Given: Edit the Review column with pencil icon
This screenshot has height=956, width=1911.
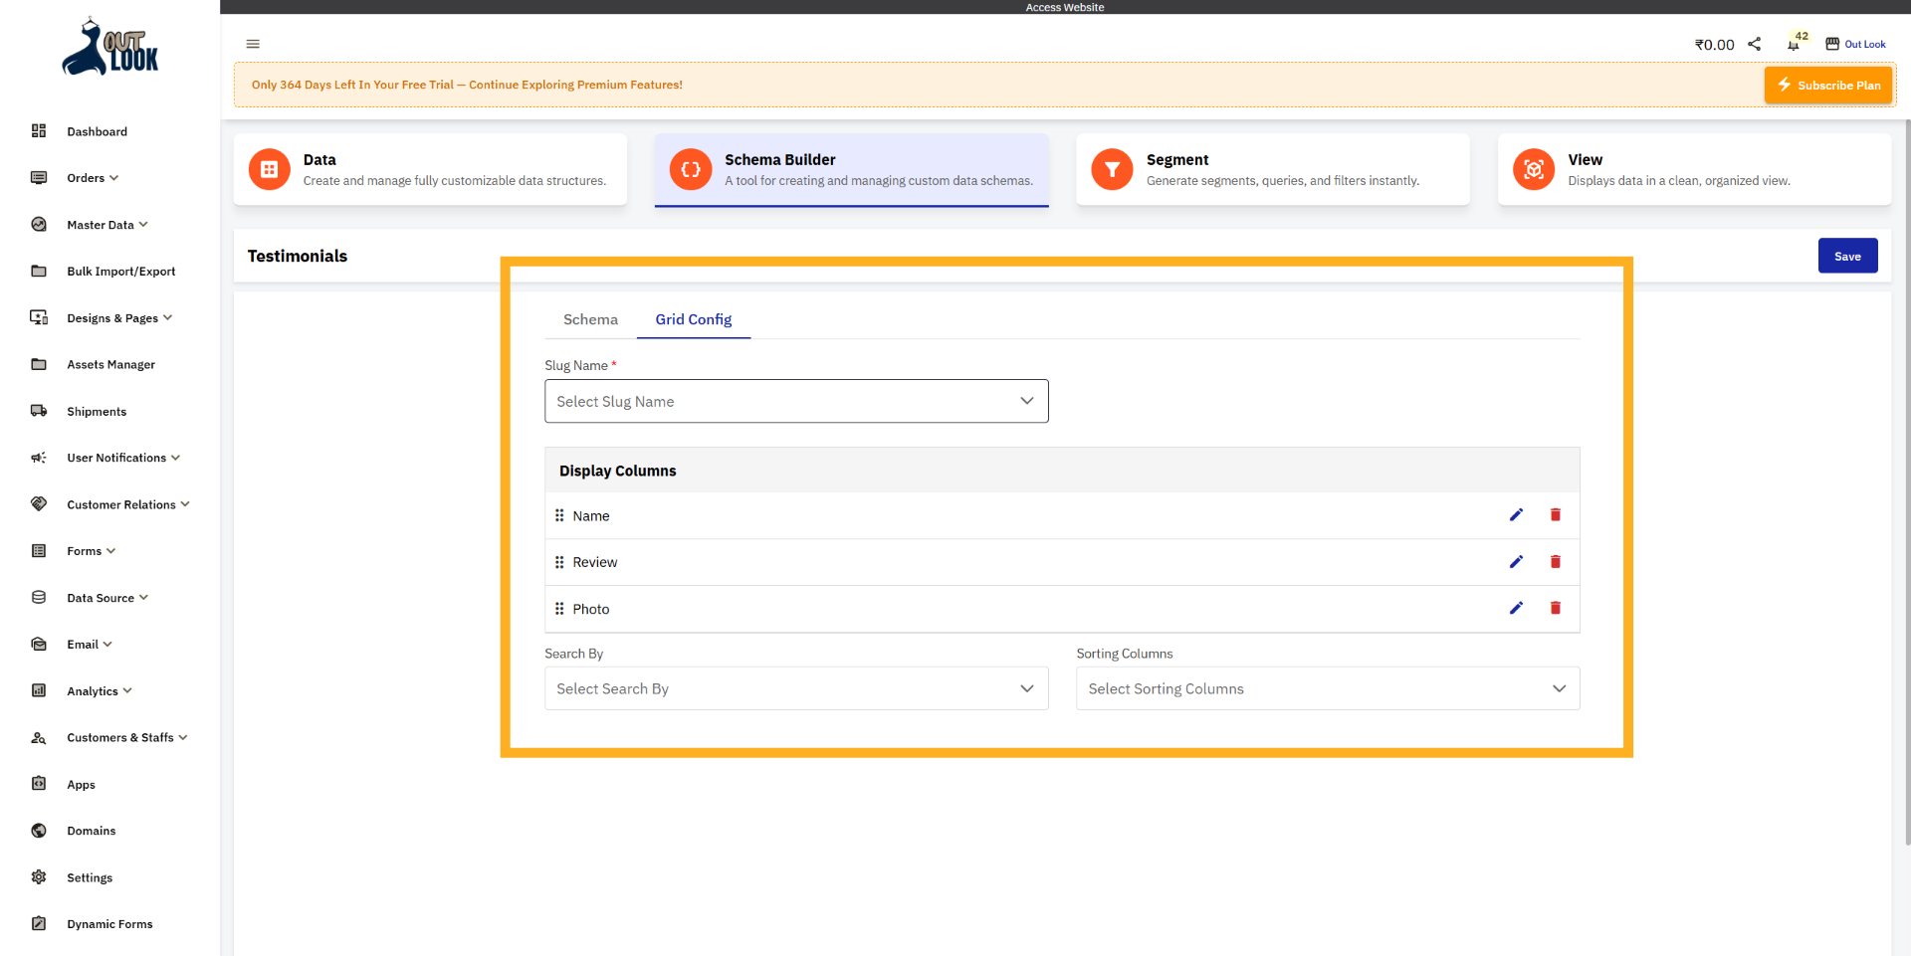Looking at the screenshot, I should 1516,562.
